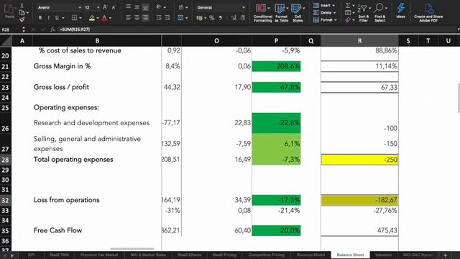
Task: Click the Ideas lightning icon
Action: pos(401,12)
